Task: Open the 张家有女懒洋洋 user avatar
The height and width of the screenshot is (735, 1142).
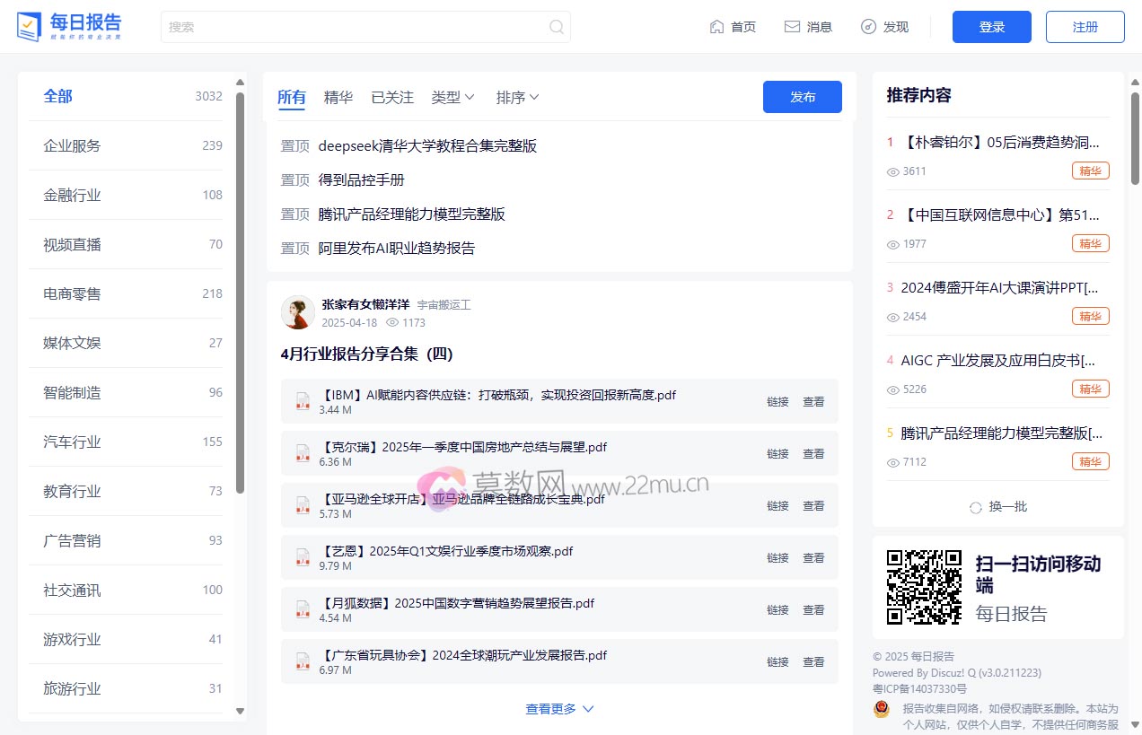Action: click(x=297, y=312)
